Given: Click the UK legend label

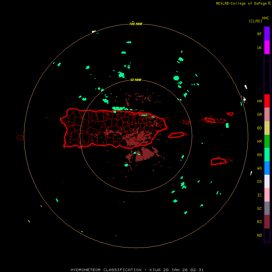Looking at the screenshot, I should tap(259, 48).
